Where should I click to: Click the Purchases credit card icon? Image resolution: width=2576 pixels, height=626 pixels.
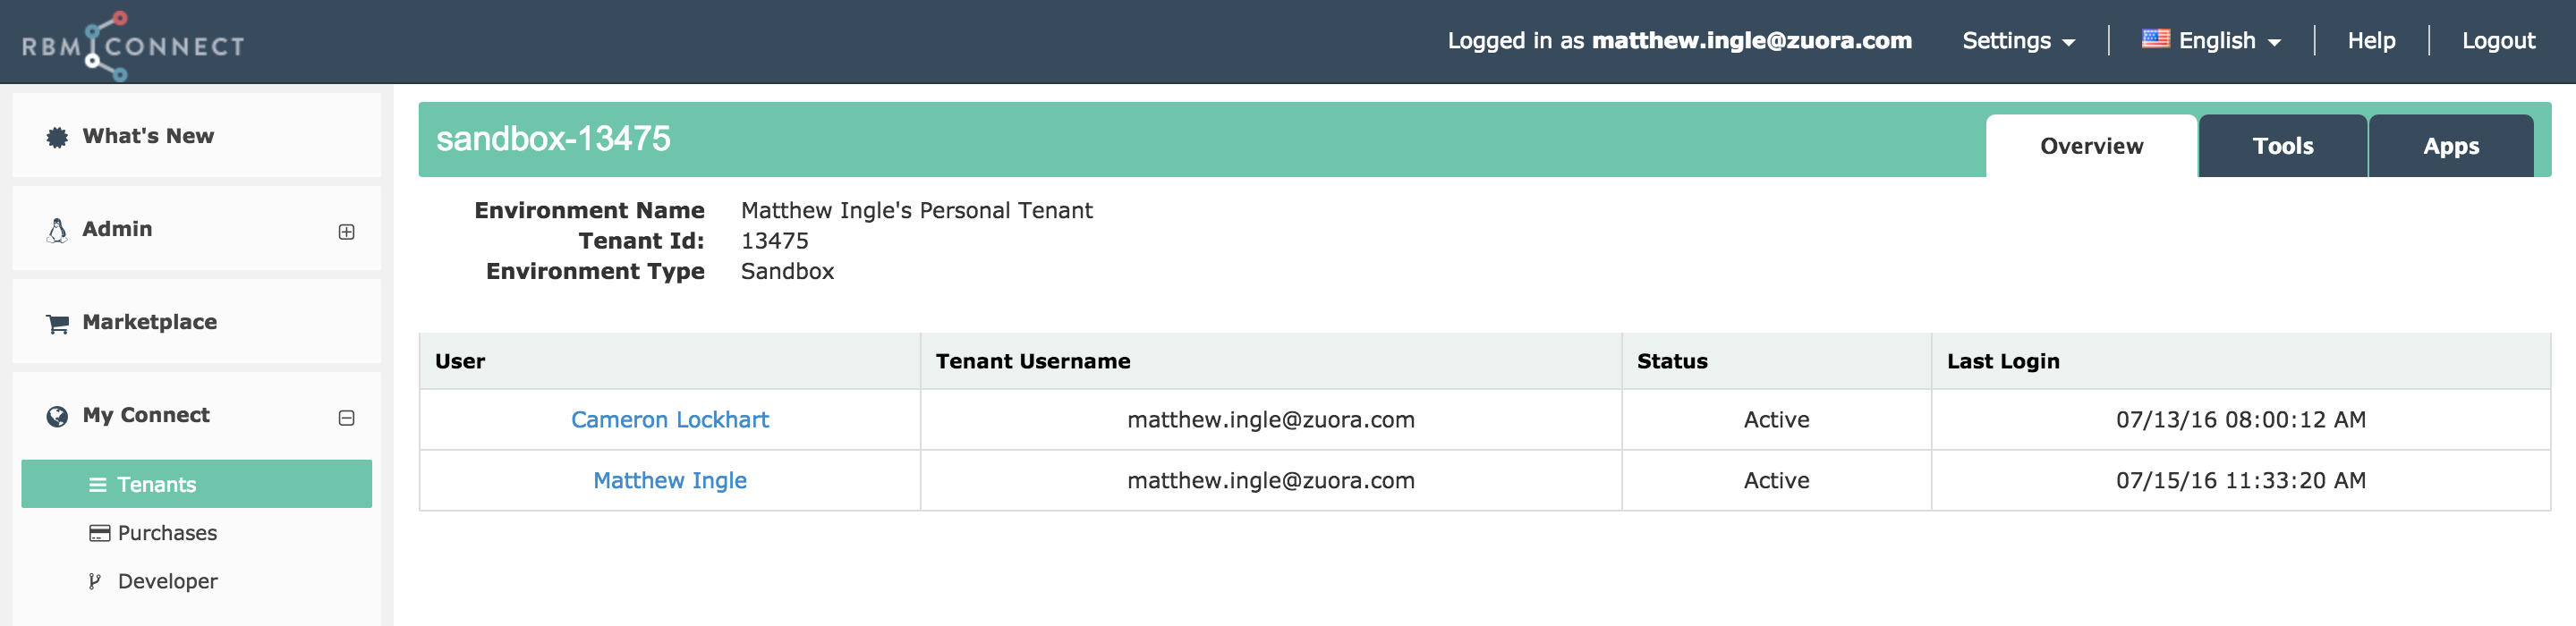[x=99, y=533]
